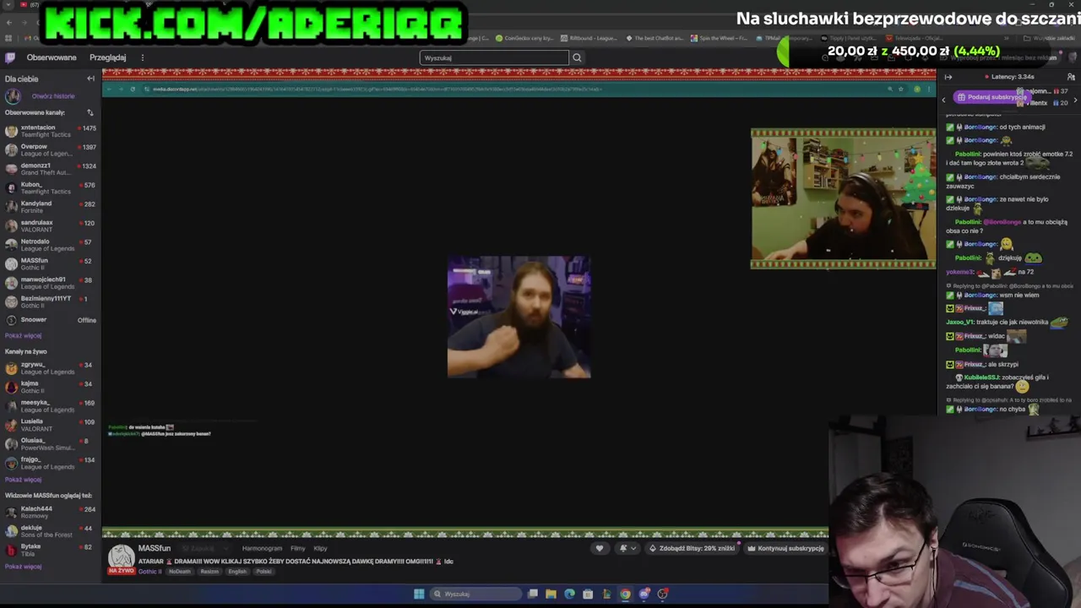
Task: Open Overpow channel in sidebar
Action: pos(51,149)
